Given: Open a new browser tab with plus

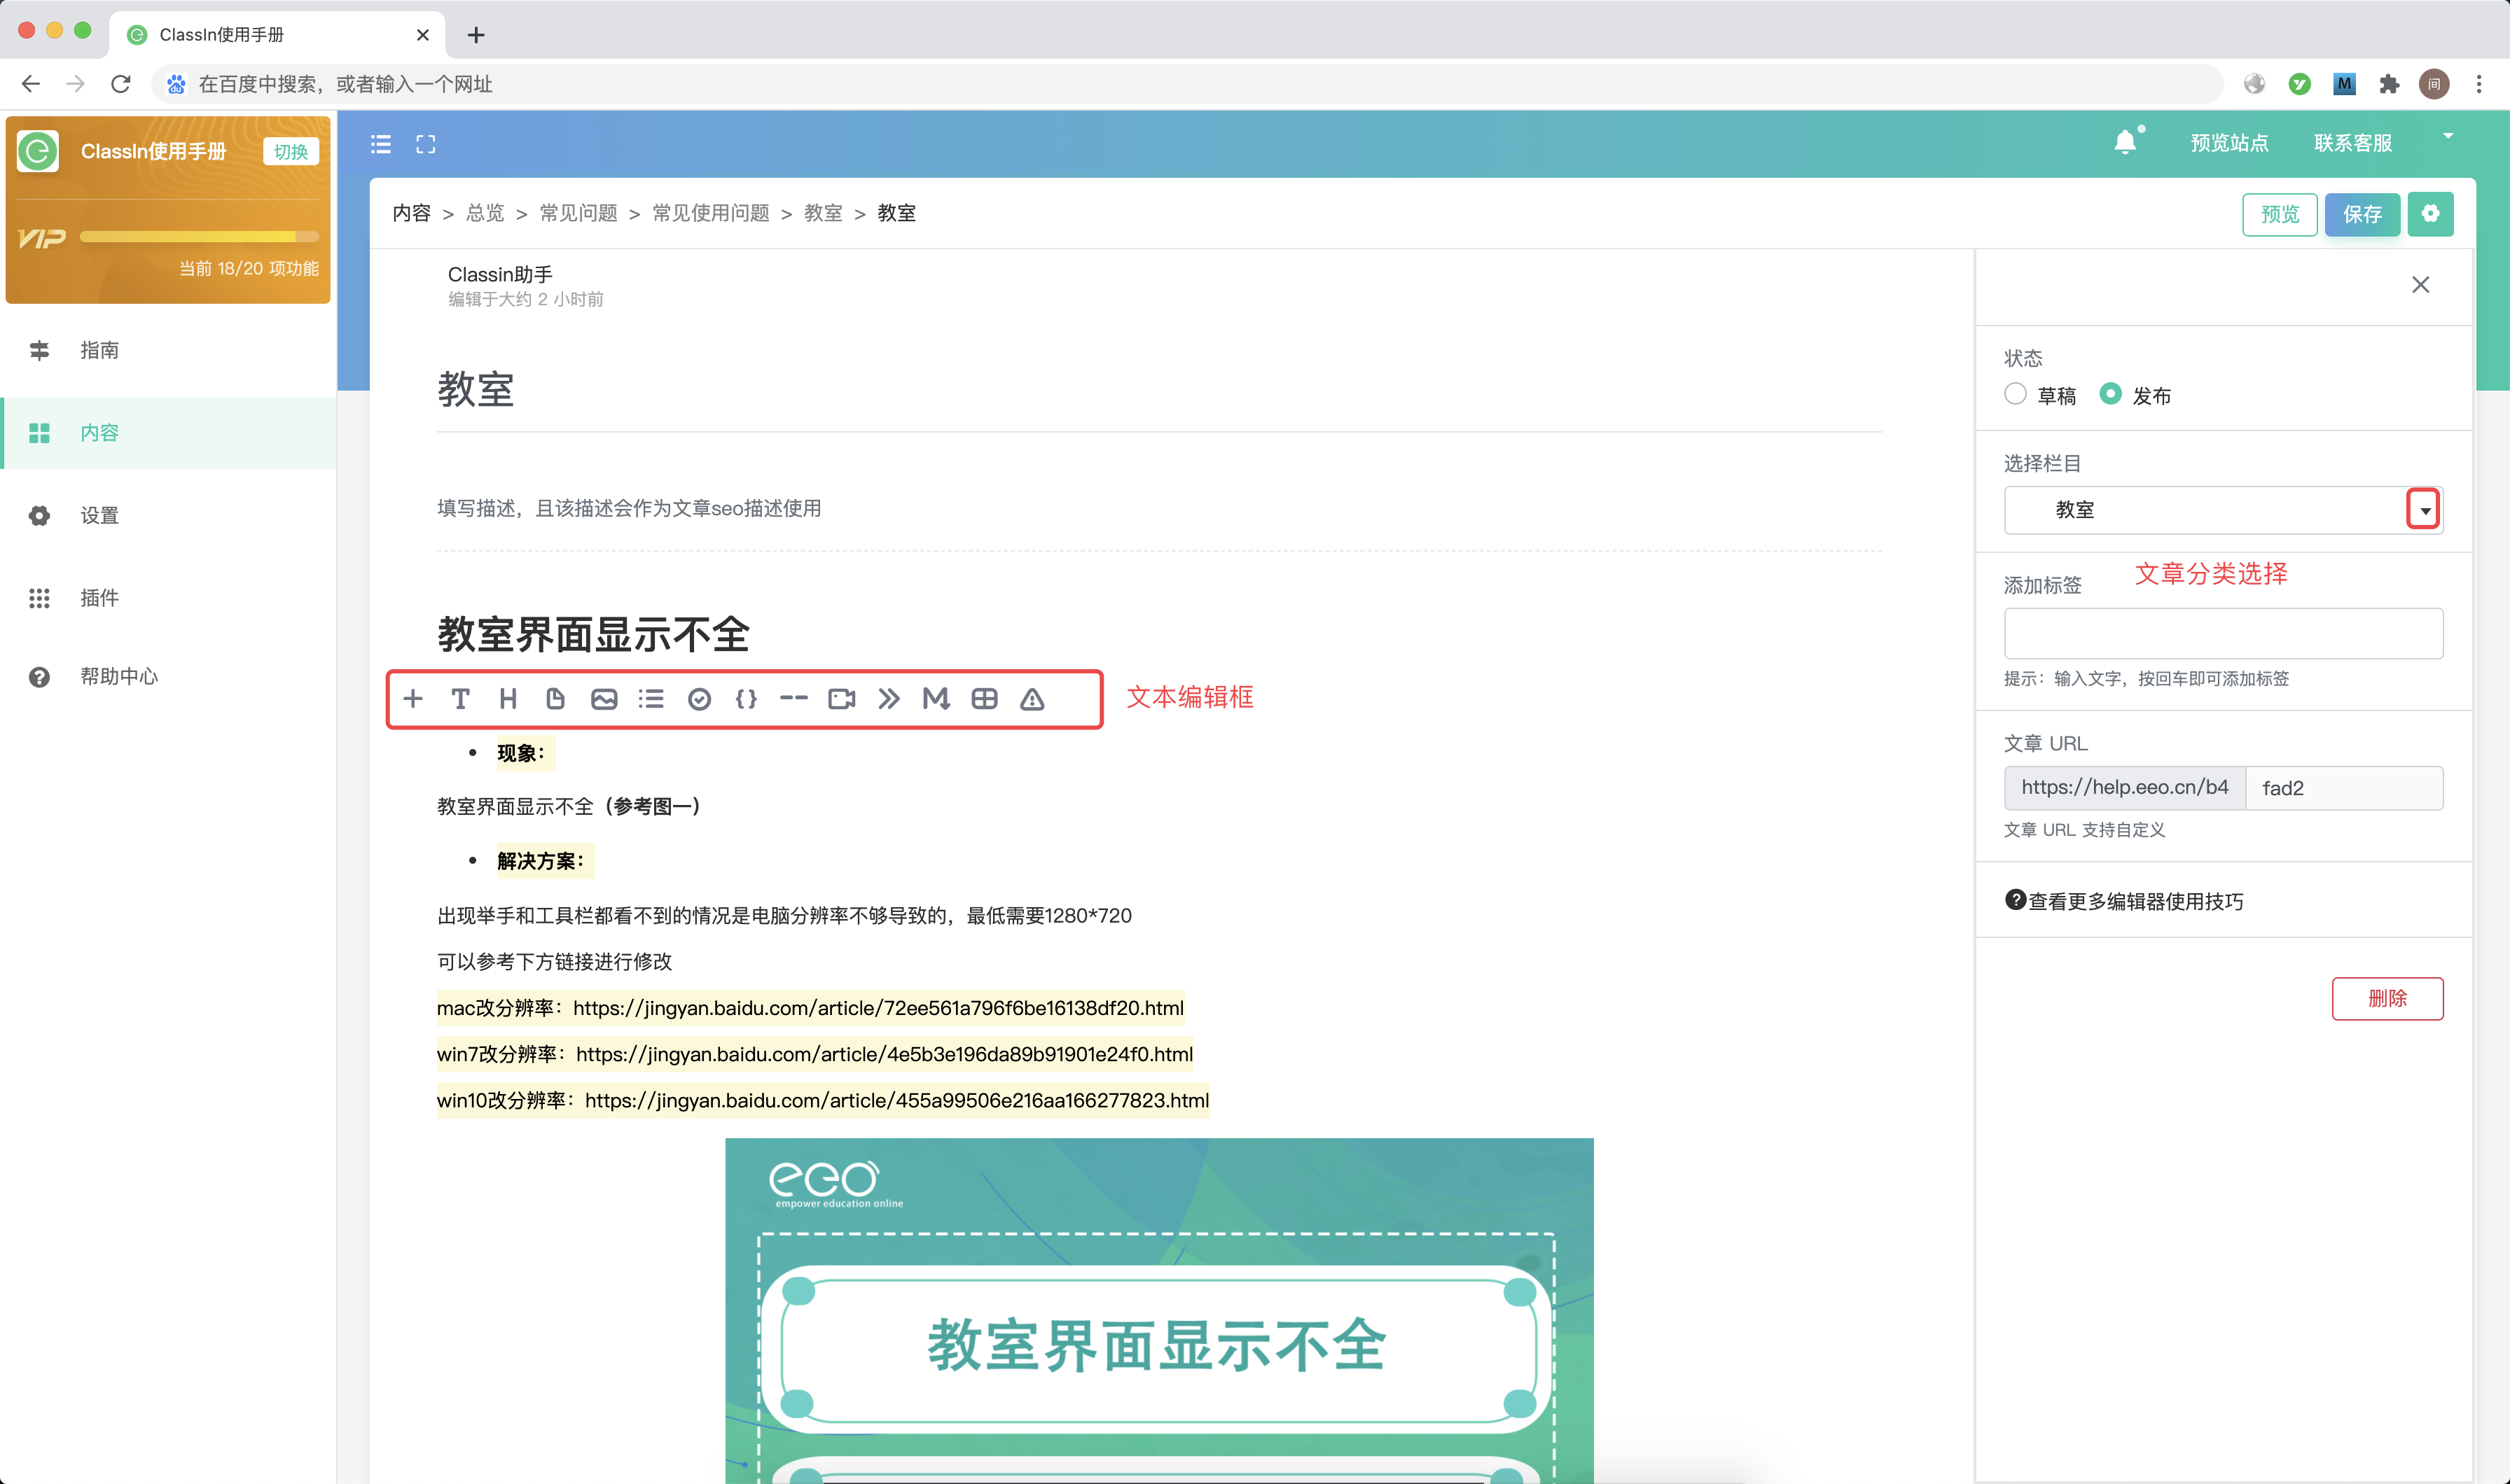Looking at the screenshot, I should tap(476, 35).
